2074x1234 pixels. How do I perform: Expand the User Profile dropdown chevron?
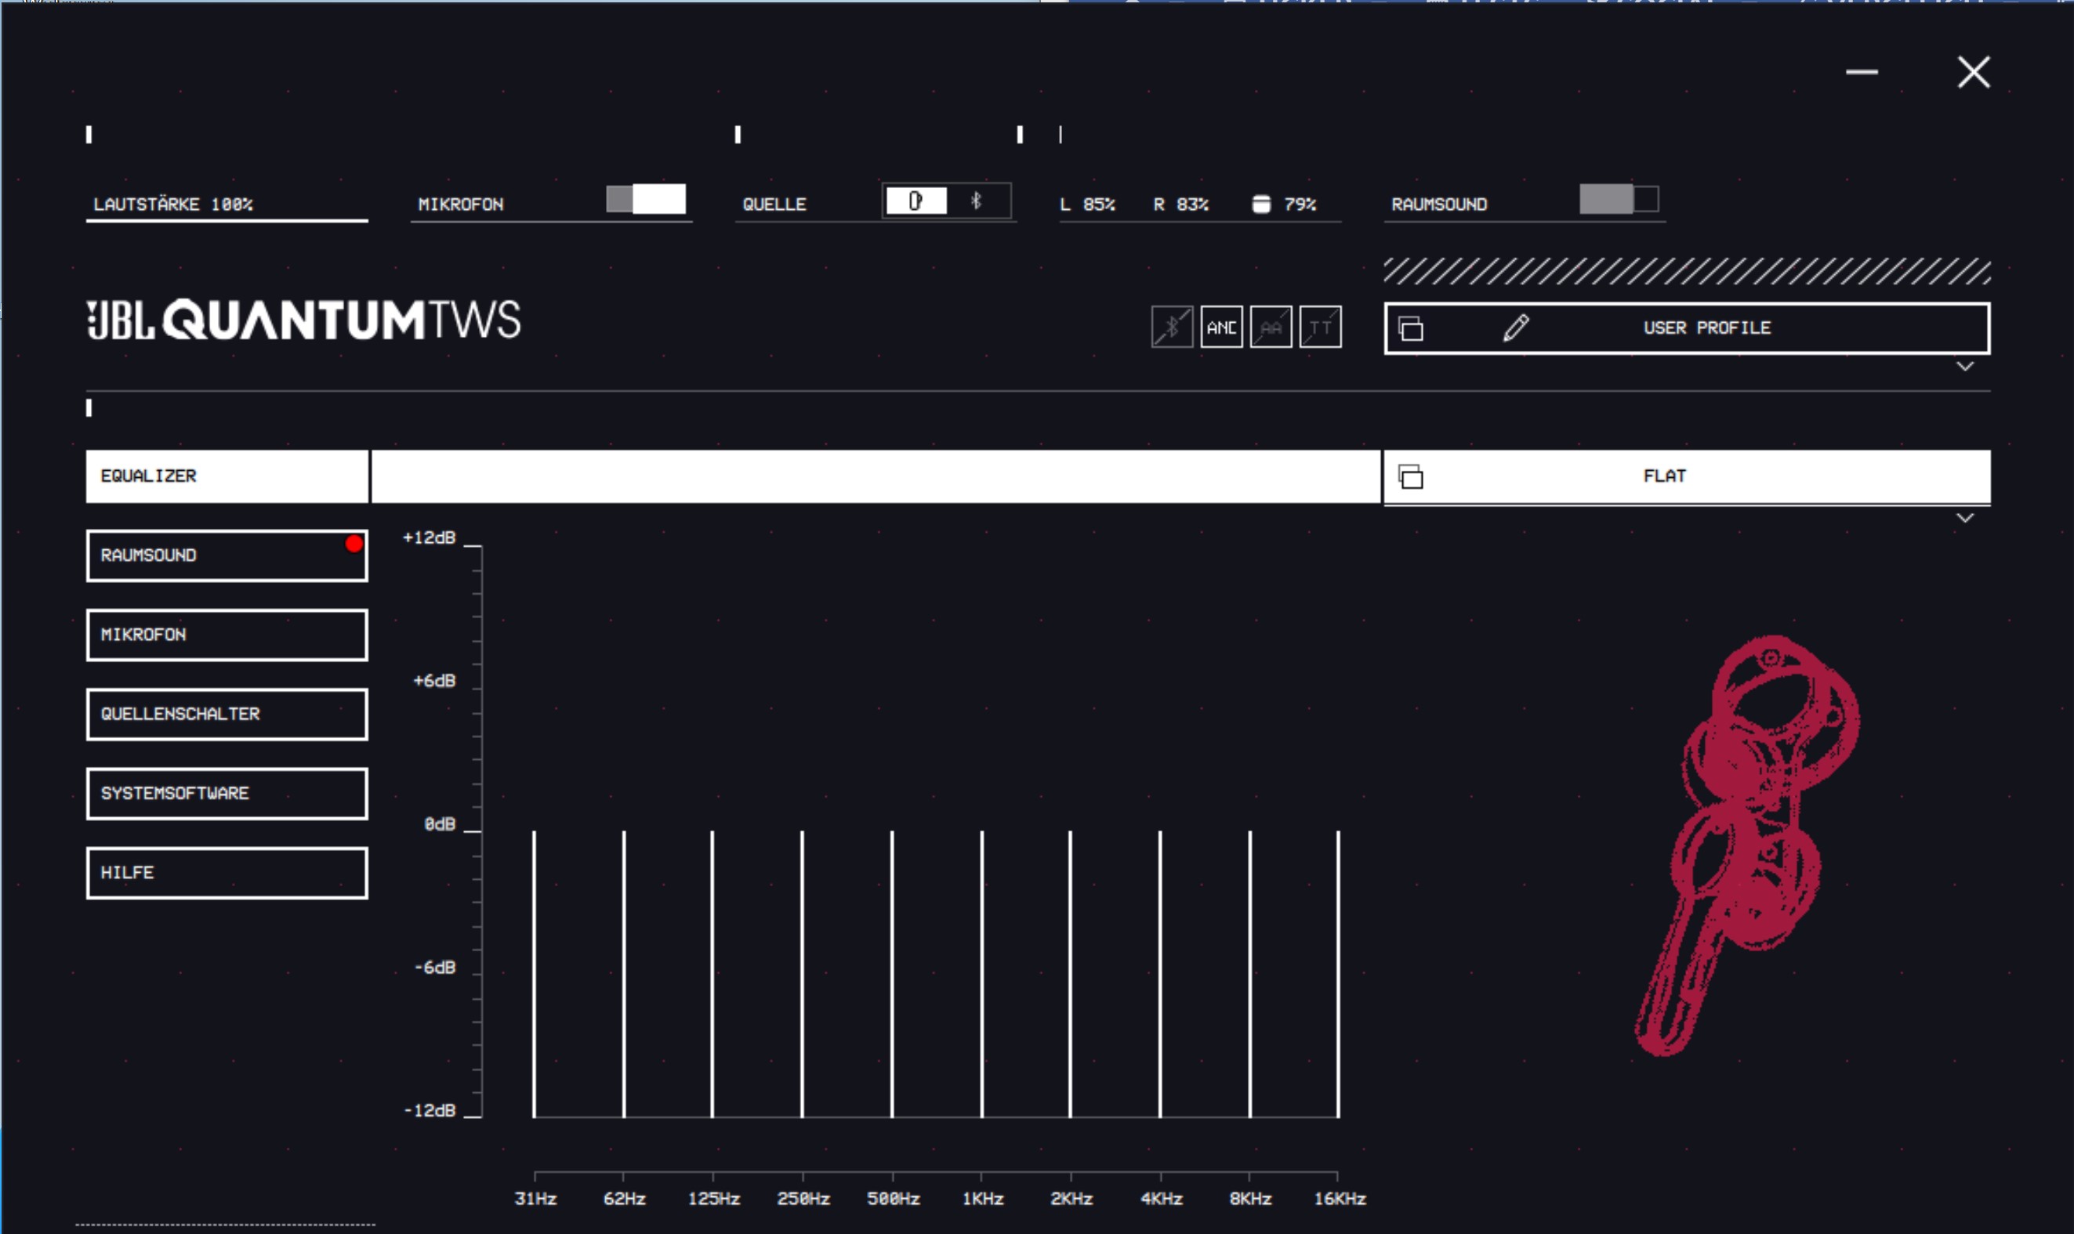[1964, 367]
